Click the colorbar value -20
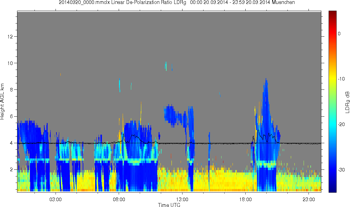The image size is (350, 207). click(341, 124)
